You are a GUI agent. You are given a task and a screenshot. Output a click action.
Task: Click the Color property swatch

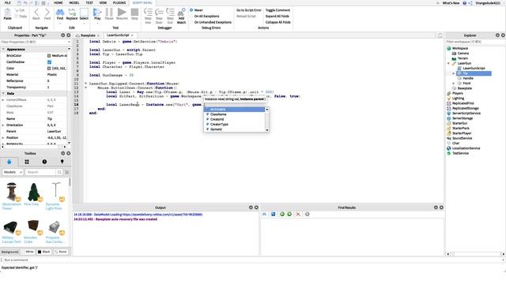(x=49, y=69)
